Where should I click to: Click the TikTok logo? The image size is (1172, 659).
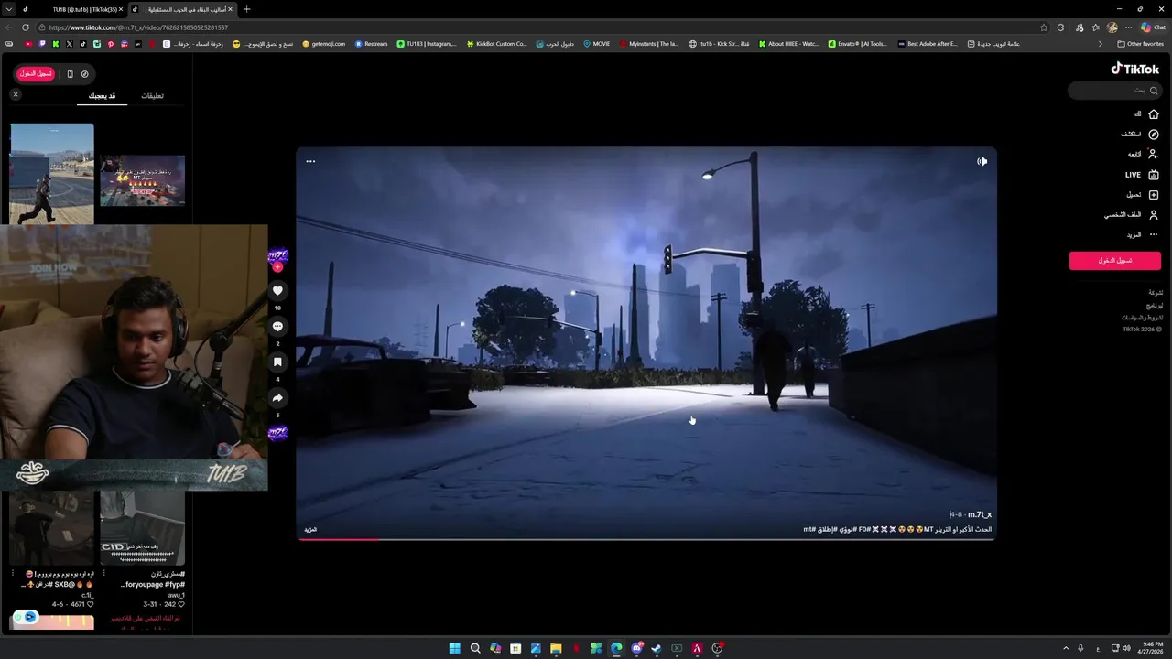click(1134, 69)
